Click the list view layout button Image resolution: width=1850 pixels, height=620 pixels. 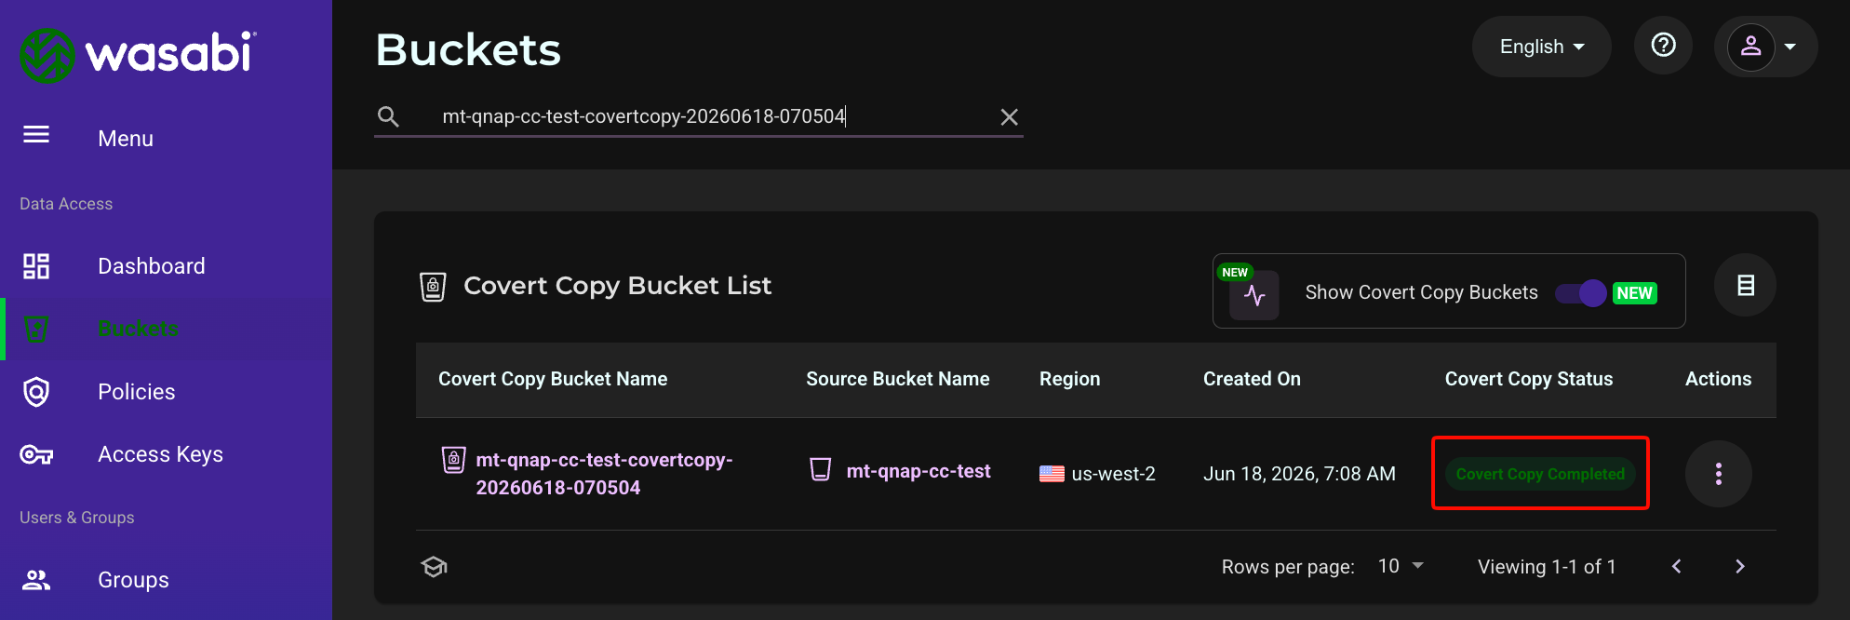[1745, 285]
